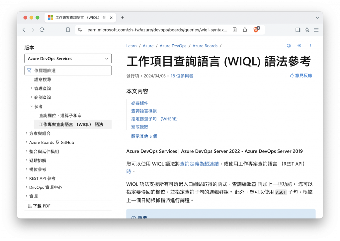Open tab search chevron at top right
Screen dimensions: 340x241
[x=317, y=18]
